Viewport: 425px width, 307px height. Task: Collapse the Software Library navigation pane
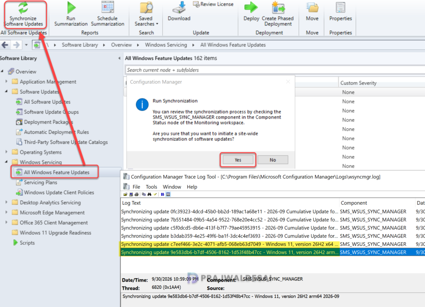(x=120, y=58)
